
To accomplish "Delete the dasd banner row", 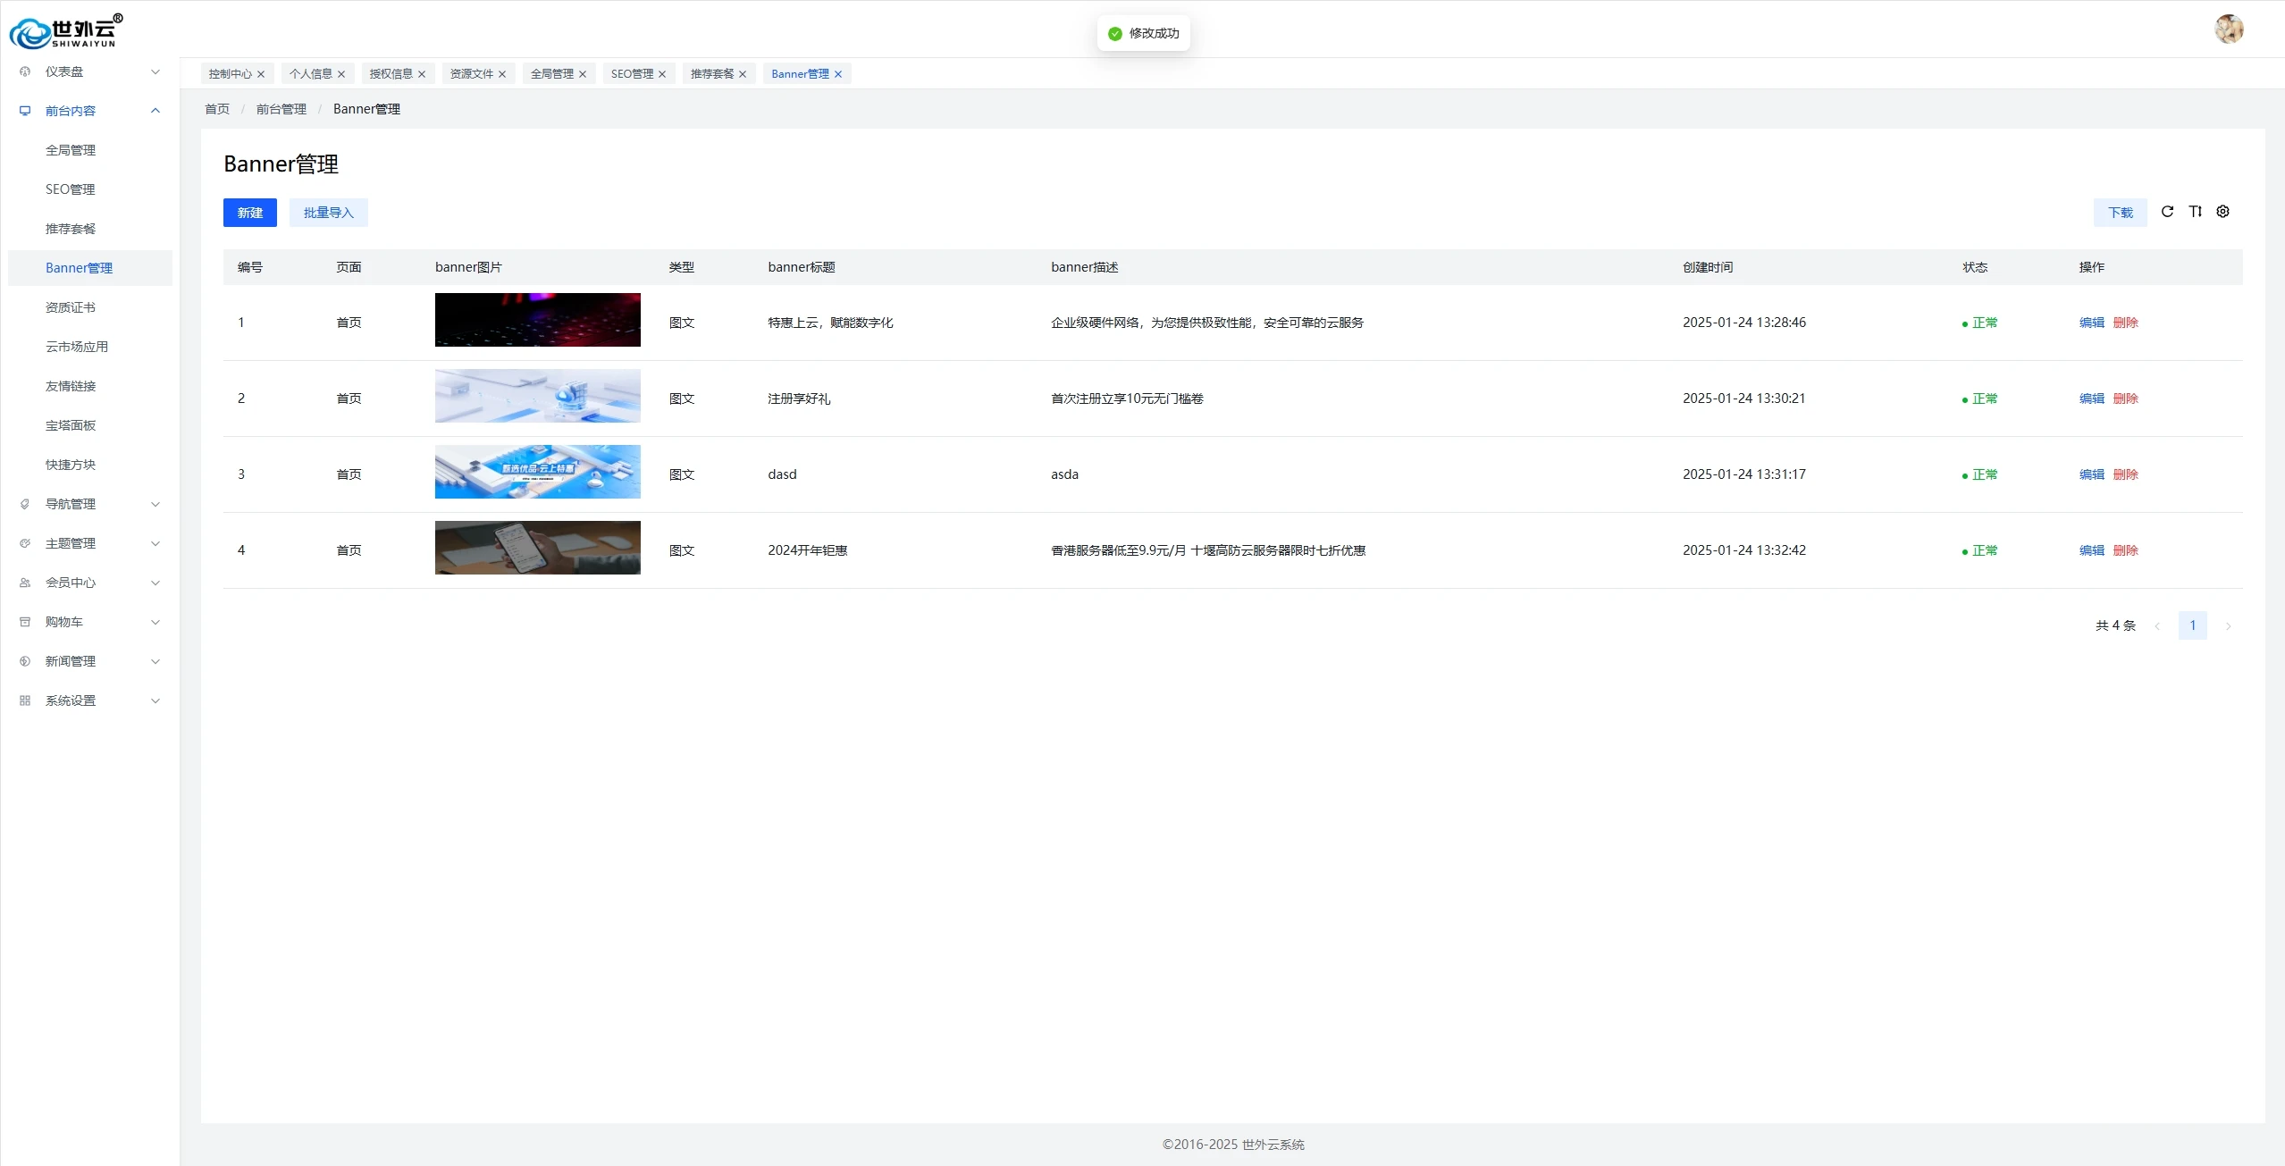I will [x=2125, y=474].
